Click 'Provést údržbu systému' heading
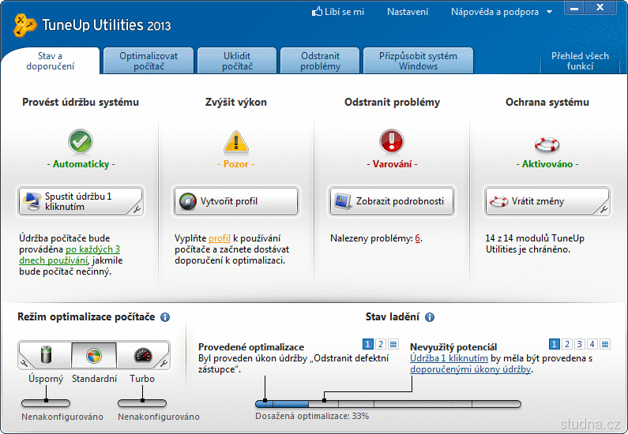The height and width of the screenshot is (434, 628). pos(81,103)
